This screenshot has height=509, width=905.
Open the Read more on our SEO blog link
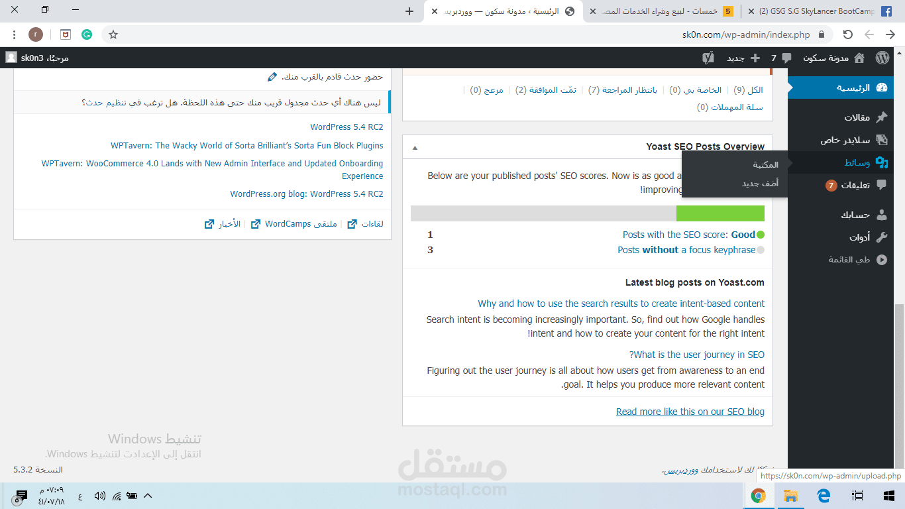[690, 412]
